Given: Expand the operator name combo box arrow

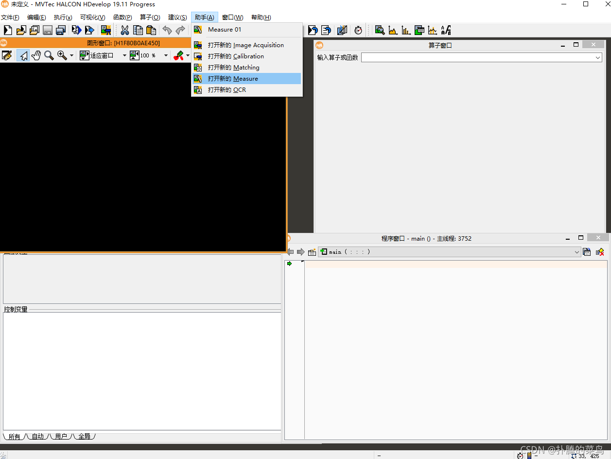Looking at the screenshot, I should point(598,57).
